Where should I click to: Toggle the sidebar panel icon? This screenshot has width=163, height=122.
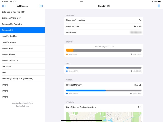[x=4, y=6]
